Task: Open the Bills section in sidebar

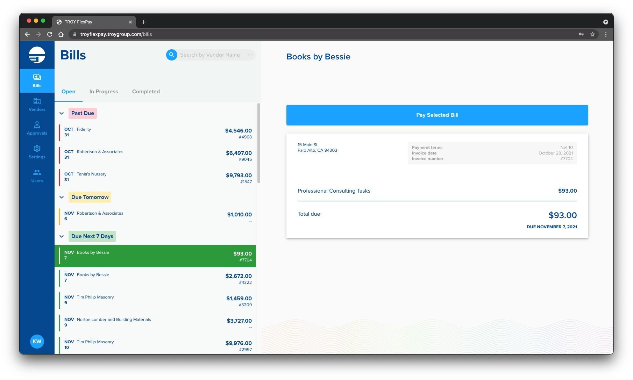Action: pyautogui.click(x=37, y=81)
